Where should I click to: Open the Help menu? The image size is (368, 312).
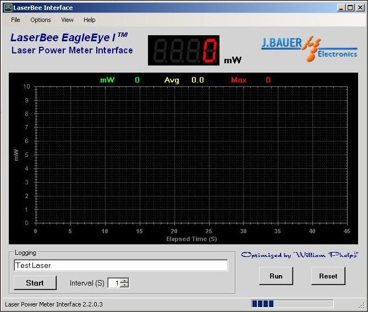pos(90,20)
